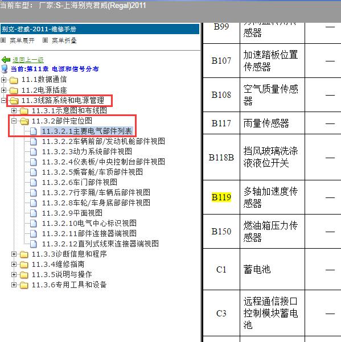Click the 菜单展开 list icon
The height and width of the screenshot is (342, 341).
pyautogui.click(x=3, y=40)
